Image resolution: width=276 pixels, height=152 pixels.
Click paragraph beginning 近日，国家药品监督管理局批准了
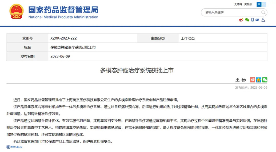(97, 100)
